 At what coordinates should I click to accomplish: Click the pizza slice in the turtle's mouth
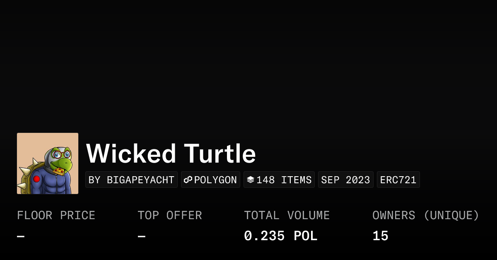[x=58, y=170]
